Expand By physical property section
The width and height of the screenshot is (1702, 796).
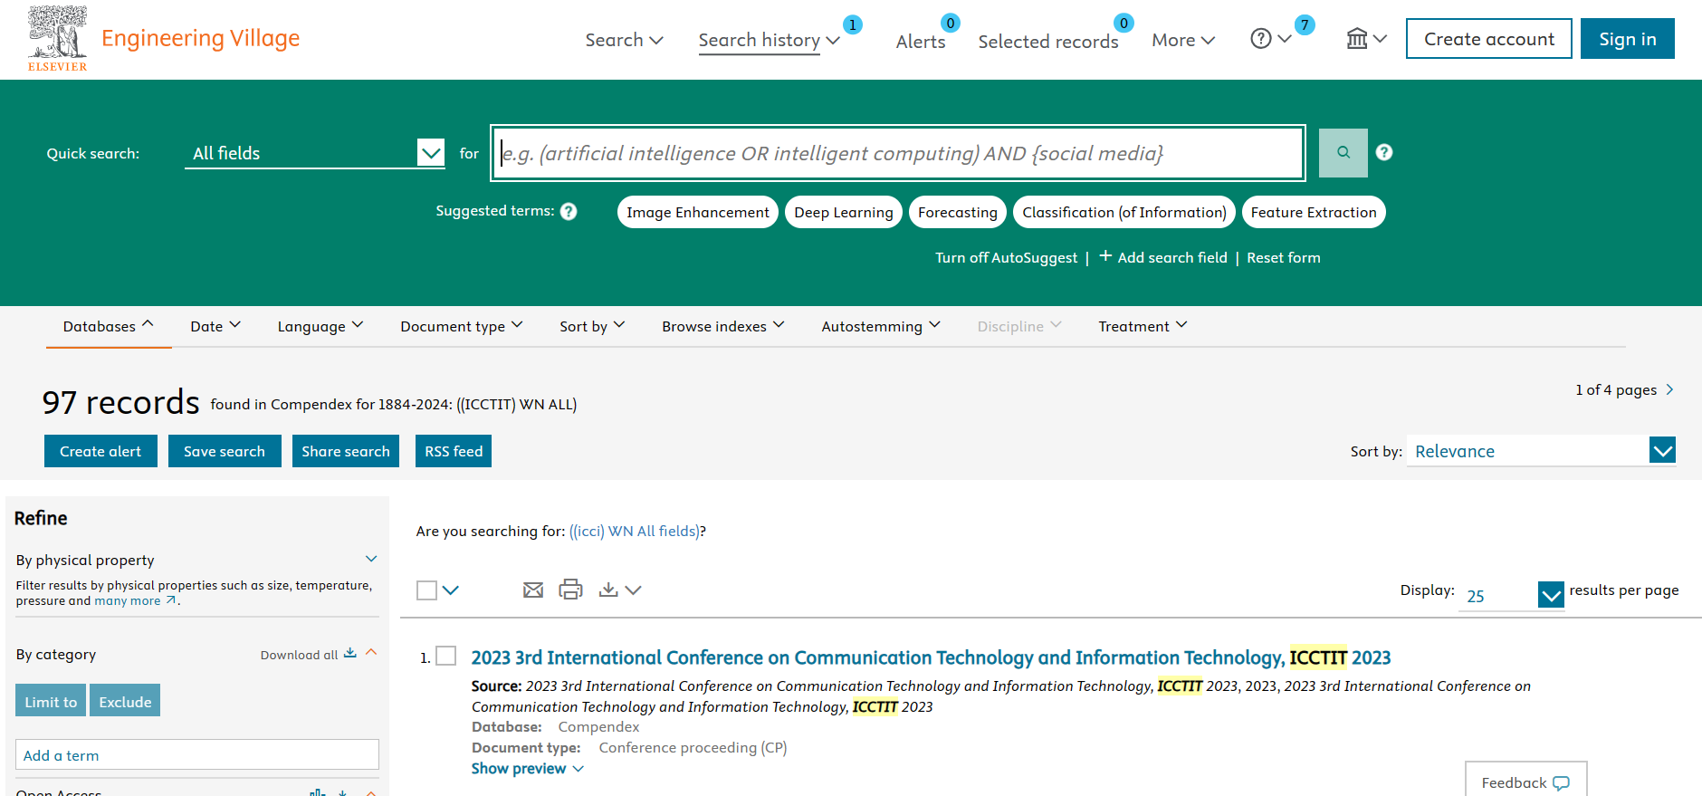pyautogui.click(x=371, y=559)
